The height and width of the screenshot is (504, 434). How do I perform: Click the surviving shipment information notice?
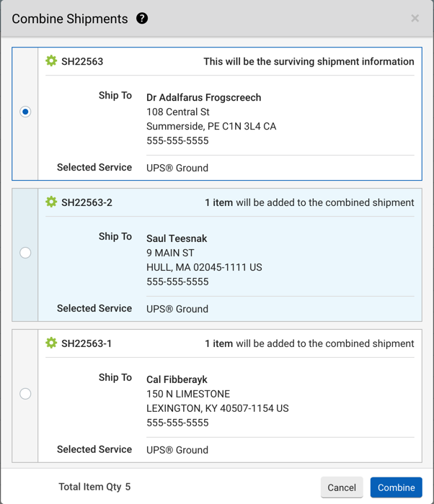pos(309,61)
